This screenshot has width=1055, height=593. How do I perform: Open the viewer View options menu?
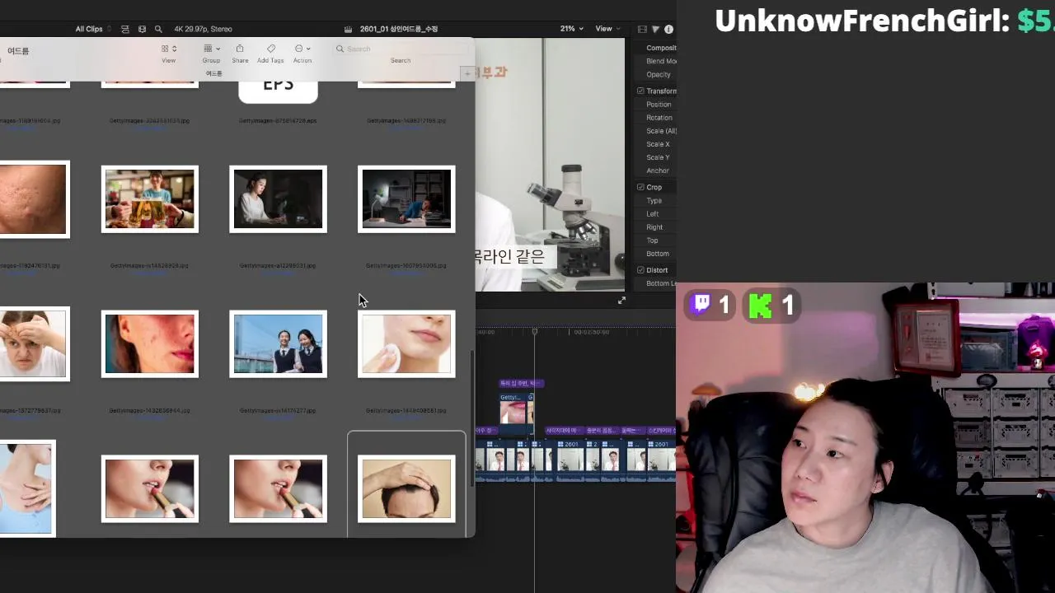608,29
